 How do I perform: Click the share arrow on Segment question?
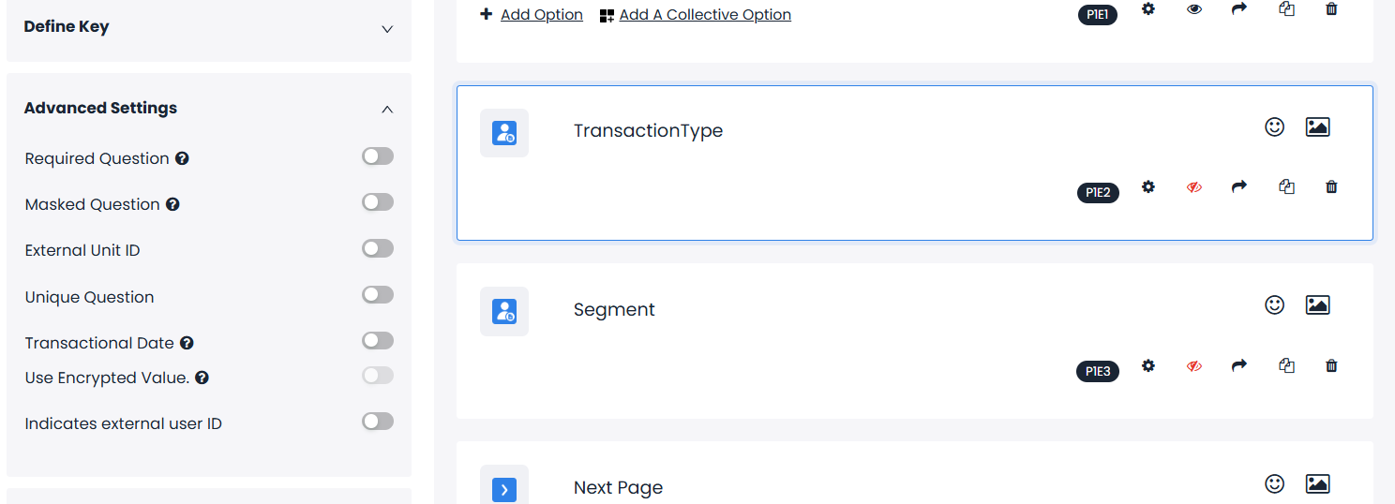click(x=1239, y=365)
